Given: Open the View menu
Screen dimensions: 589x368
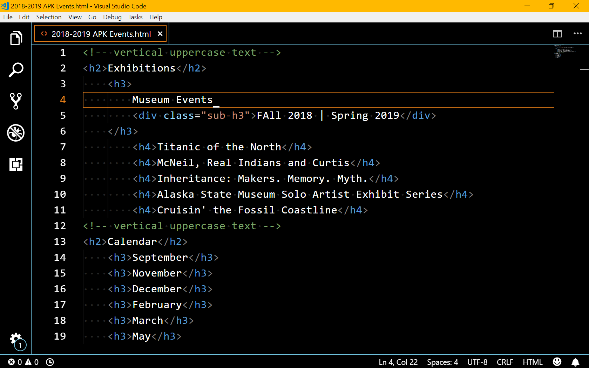Looking at the screenshot, I should pyautogui.click(x=75, y=17).
